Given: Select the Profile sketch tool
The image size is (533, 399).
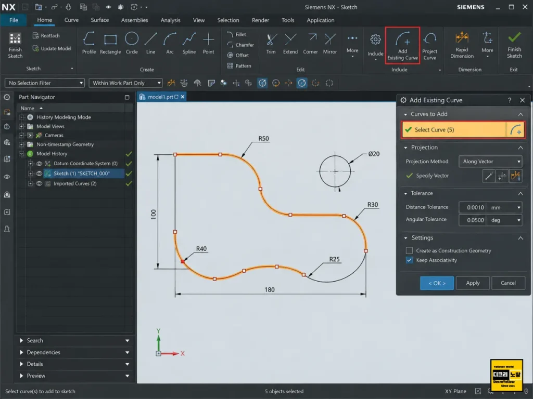Looking at the screenshot, I should coord(88,43).
